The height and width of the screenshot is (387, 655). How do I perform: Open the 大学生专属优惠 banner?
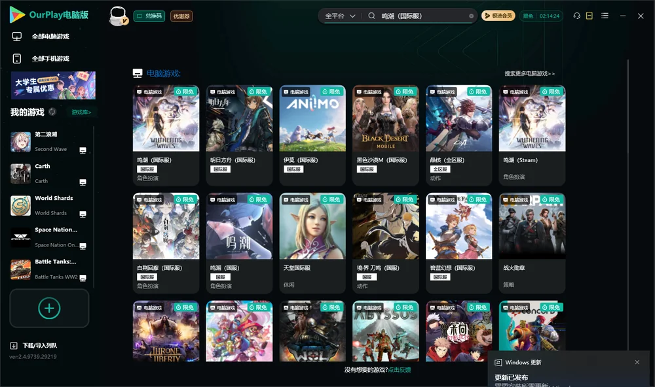tap(54, 85)
